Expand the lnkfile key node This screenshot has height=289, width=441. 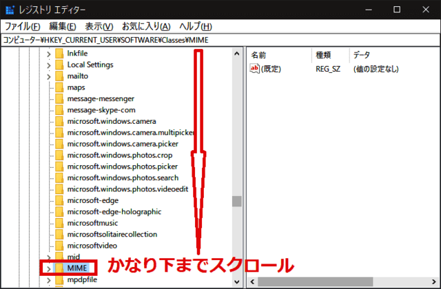click(x=48, y=54)
